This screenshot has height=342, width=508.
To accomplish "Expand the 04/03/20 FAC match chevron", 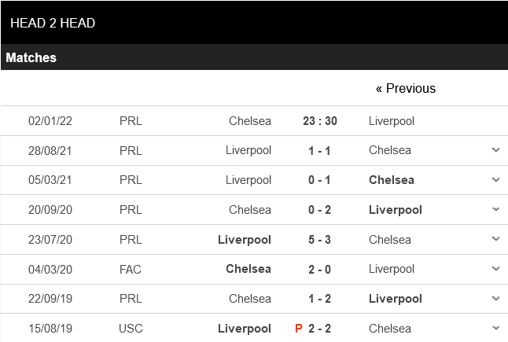I will 495,269.
